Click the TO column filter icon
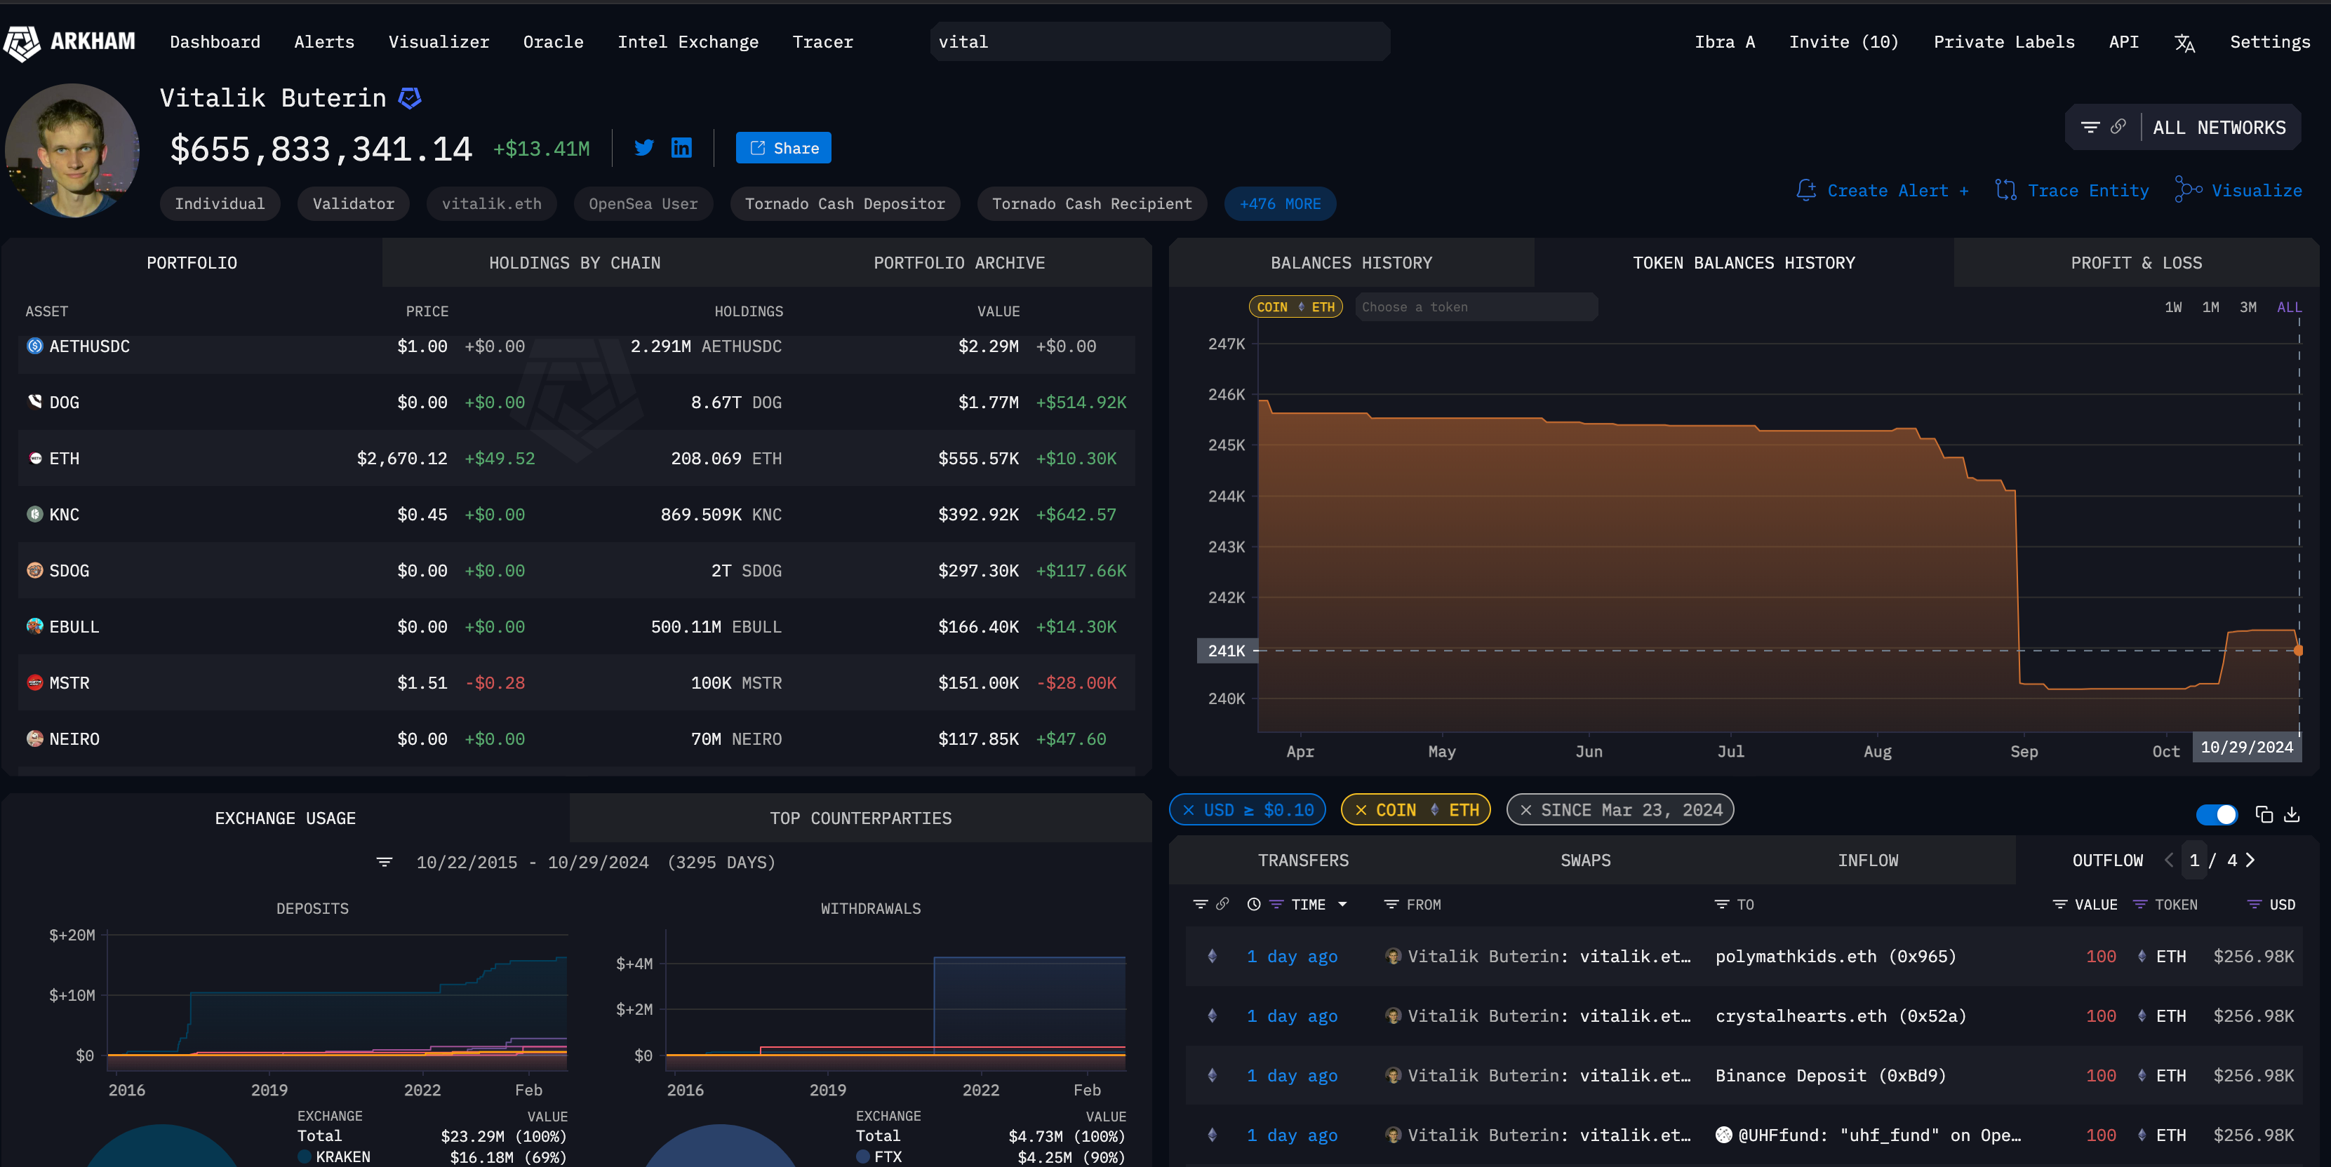 pyautogui.click(x=1722, y=904)
